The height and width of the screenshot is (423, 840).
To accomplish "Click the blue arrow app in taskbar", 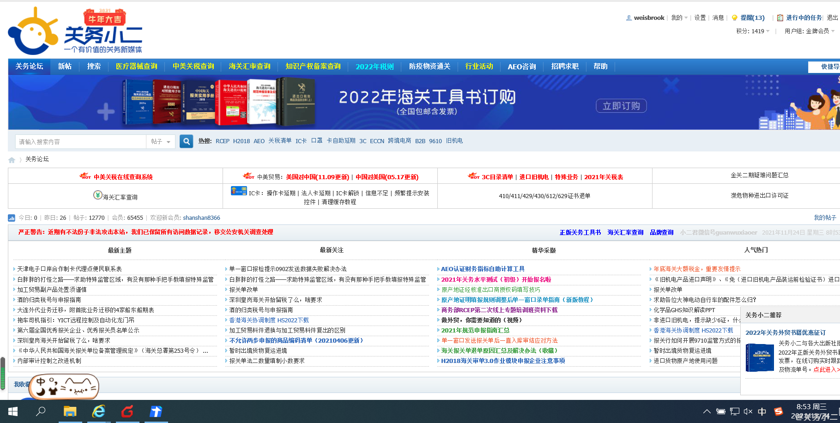I will (156, 411).
